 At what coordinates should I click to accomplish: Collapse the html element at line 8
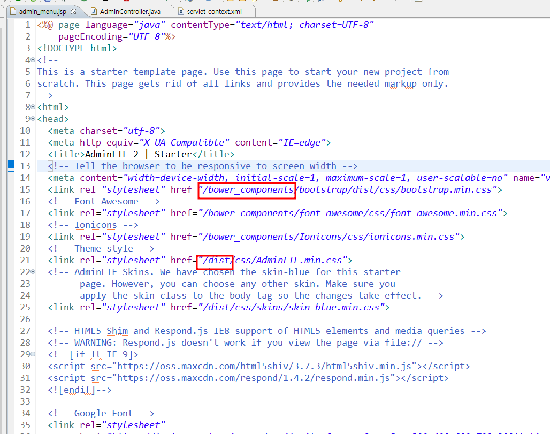(33, 107)
